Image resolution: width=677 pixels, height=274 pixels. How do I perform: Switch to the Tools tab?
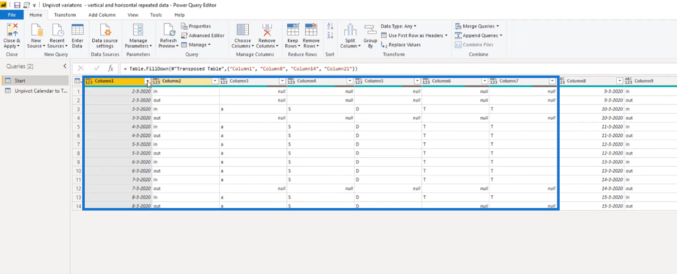[156, 15]
